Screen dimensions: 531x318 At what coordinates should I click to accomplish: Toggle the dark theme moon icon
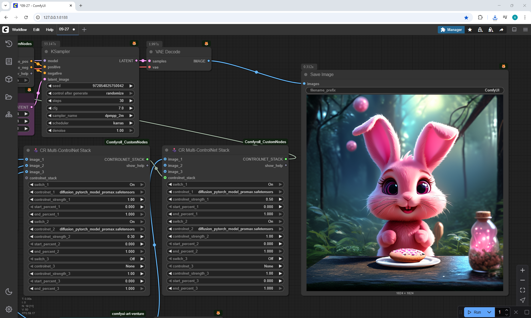pyautogui.click(x=9, y=291)
